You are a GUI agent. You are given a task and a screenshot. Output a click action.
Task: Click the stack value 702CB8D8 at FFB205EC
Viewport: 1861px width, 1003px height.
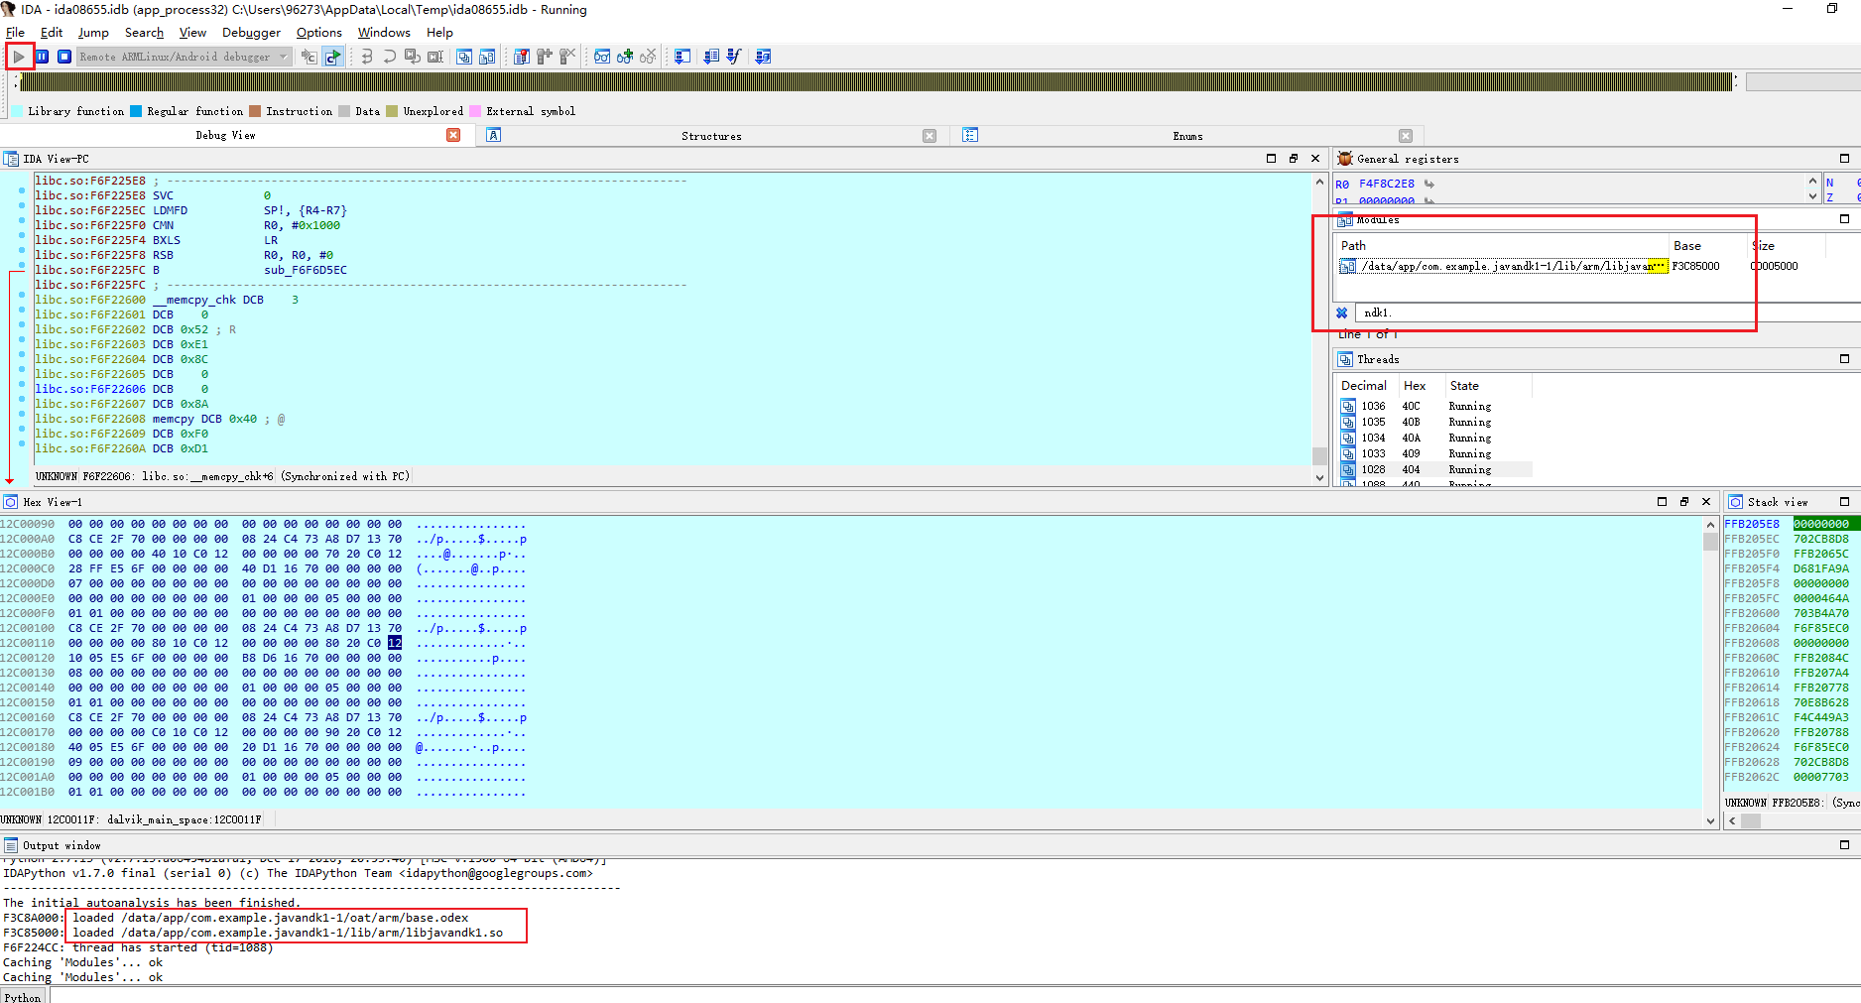click(1821, 539)
